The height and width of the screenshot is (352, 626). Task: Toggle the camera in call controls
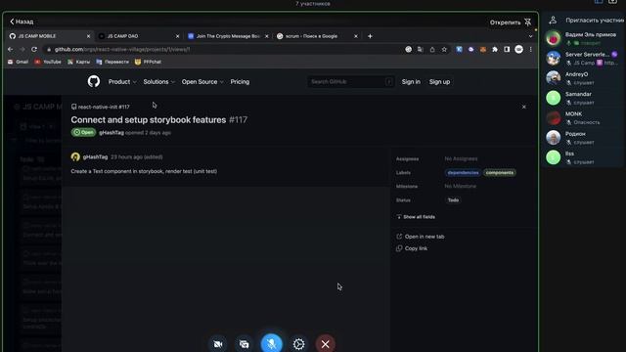click(218, 343)
